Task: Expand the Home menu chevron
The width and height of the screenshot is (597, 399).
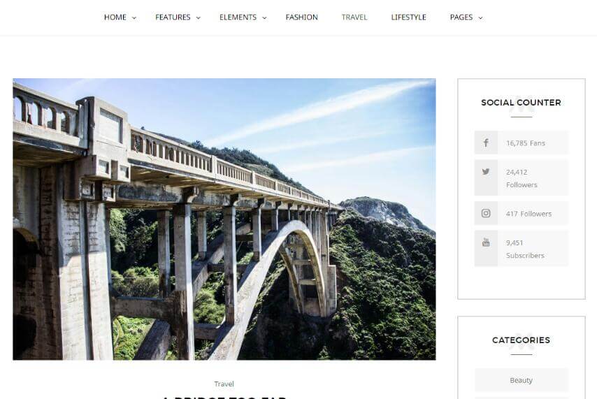Action: [x=134, y=18]
